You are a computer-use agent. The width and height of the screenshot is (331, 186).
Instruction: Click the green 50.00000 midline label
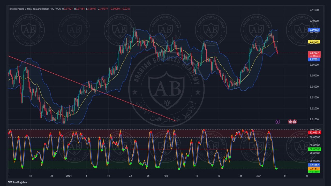pyautogui.click(x=314, y=149)
